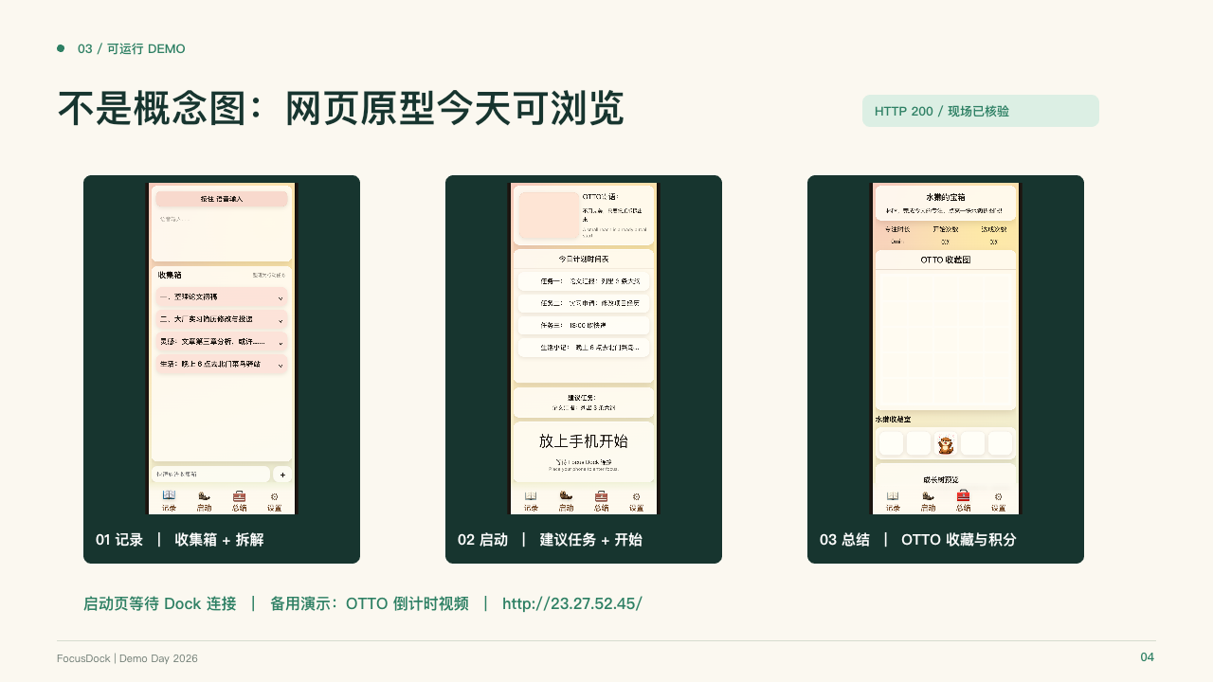
Task: Click the 备用演示：OTTO 倒计时视频 text
Action: click(370, 603)
